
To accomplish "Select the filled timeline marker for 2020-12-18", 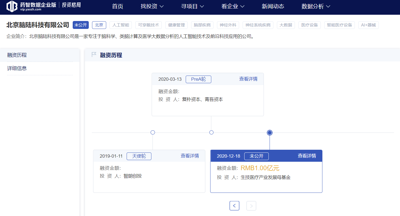I will (270, 133).
